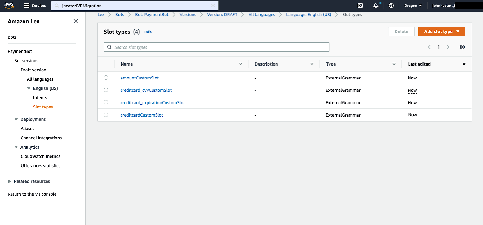Collapse the English (US) tree node

point(29,88)
